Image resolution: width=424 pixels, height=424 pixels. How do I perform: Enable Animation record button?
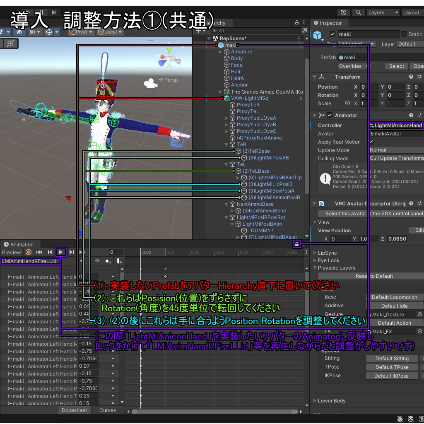click(x=29, y=252)
